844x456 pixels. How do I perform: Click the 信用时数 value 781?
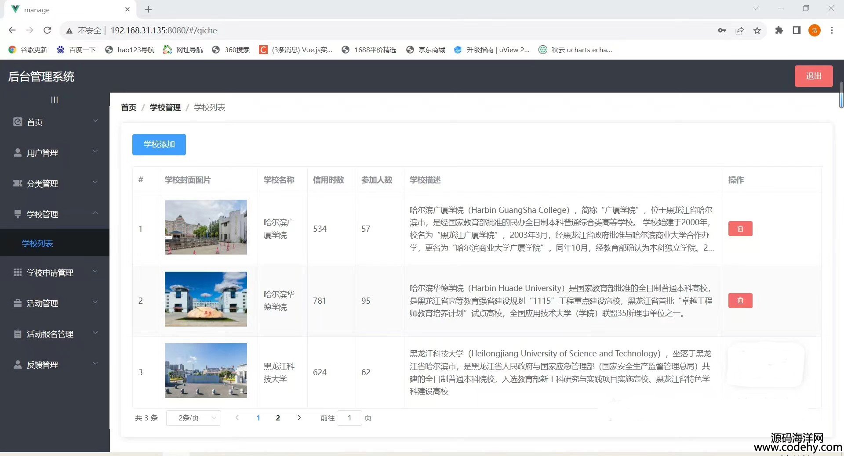click(x=320, y=301)
